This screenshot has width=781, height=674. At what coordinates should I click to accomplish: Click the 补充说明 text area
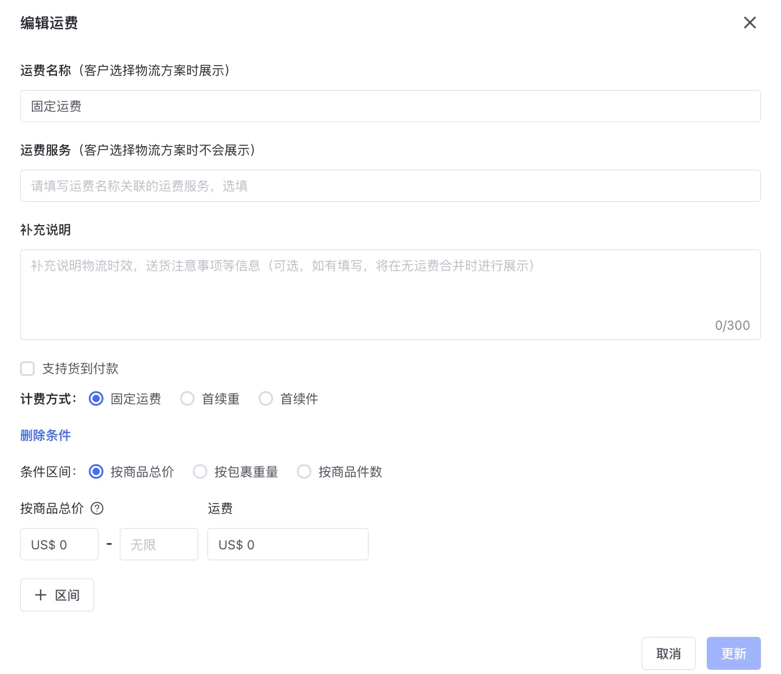point(390,286)
